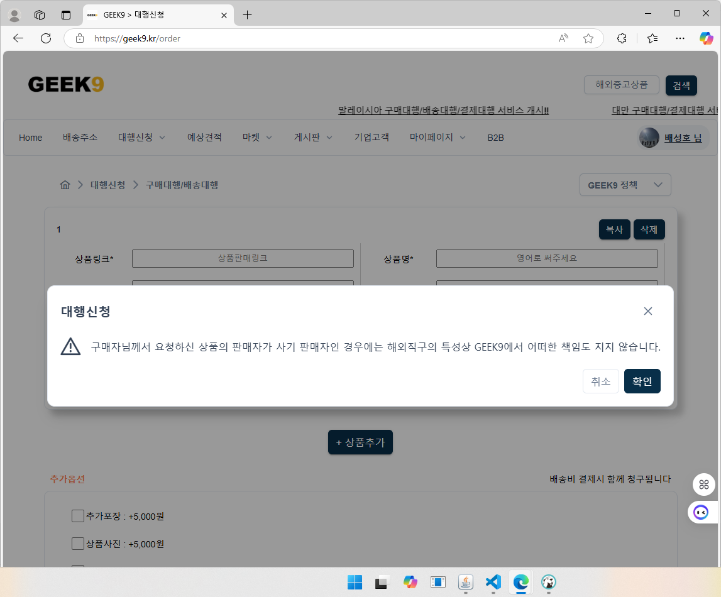721x597 pixels.
Task: Open Settings and more ellipsis menu
Action: point(680,38)
